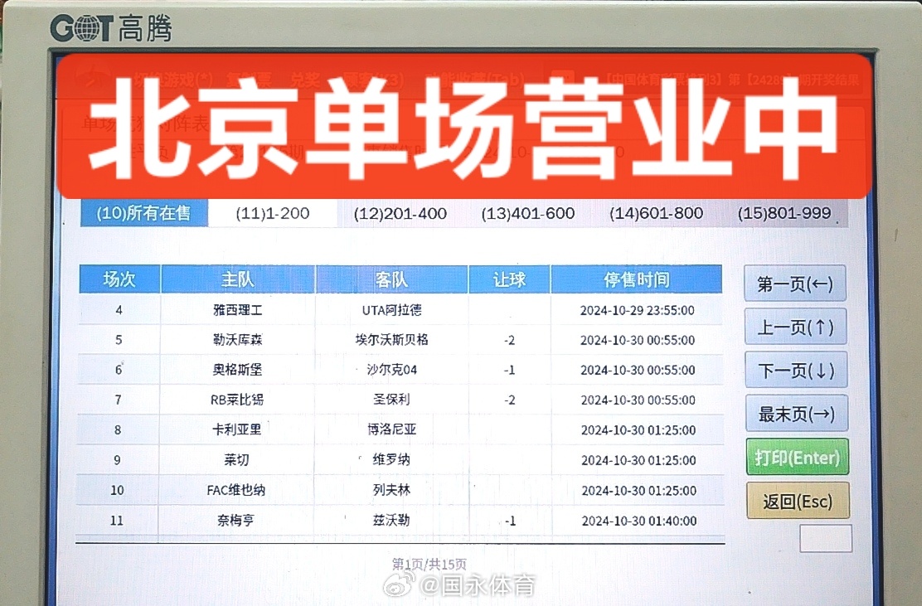Select home team 勒沃库森
The image size is (922, 606).
pos(238,340)
